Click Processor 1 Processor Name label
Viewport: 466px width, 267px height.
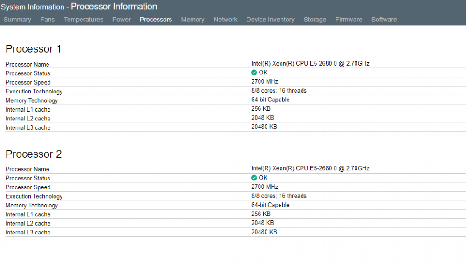[27, 64]
